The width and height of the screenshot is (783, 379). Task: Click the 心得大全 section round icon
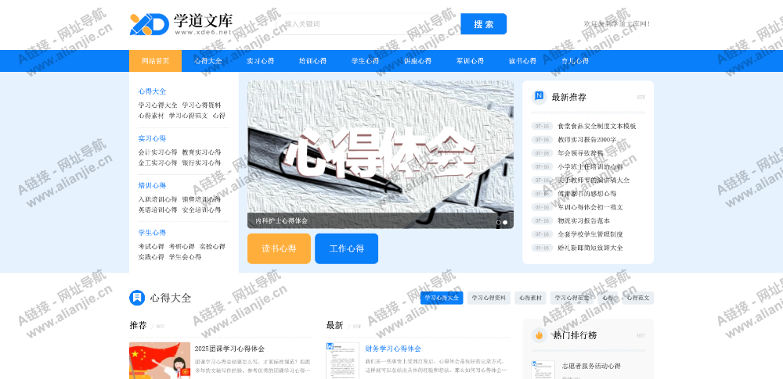coord(137,298)
